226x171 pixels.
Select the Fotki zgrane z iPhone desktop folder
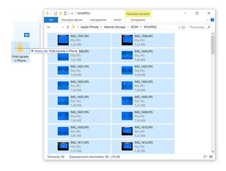(20, 52)
